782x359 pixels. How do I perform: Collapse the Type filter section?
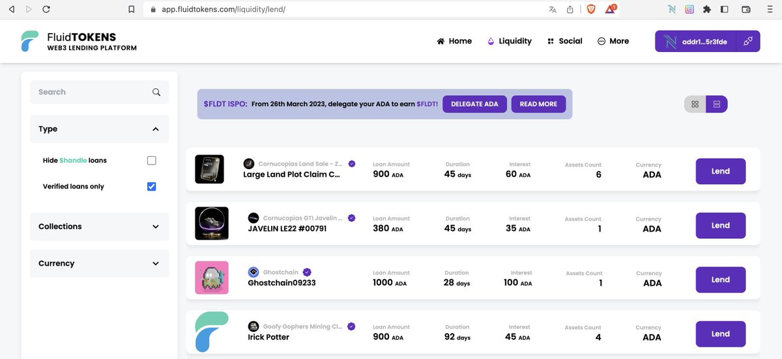[99, 129]
